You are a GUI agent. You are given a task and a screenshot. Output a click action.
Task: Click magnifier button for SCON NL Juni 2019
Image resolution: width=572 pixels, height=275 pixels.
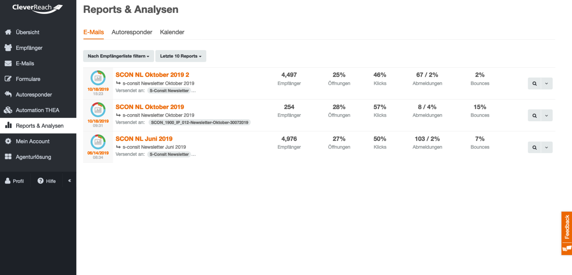(534, 147)
